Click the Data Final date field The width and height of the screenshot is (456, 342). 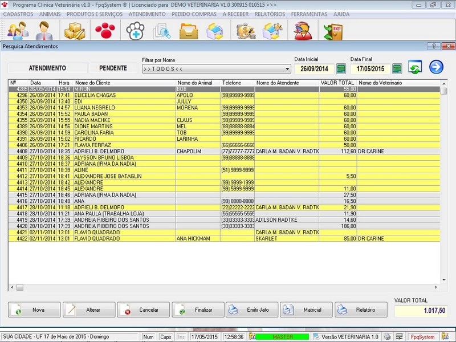(x=370, y=69)
